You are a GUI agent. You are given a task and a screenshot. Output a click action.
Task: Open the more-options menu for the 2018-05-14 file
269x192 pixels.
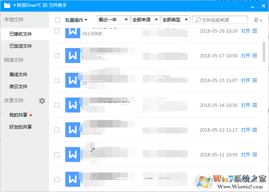pos(255,105)
